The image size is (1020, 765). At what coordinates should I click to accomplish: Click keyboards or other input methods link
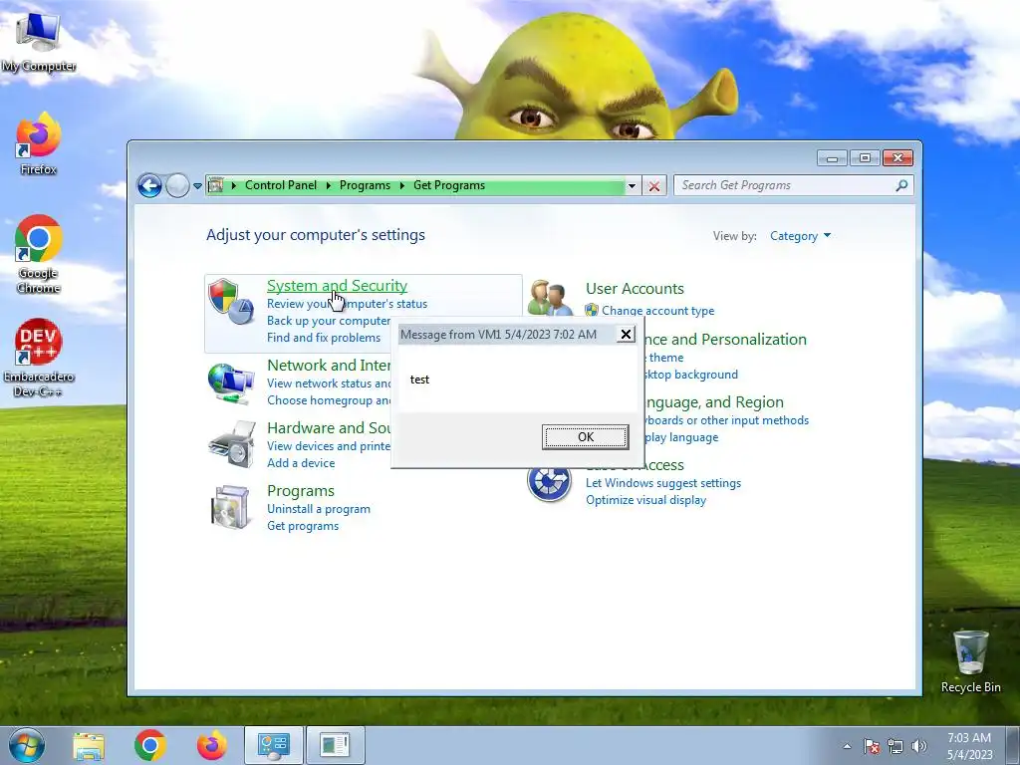(x=727, y=420)
